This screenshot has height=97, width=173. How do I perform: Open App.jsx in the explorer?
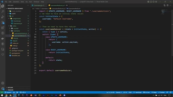[15, 41]
